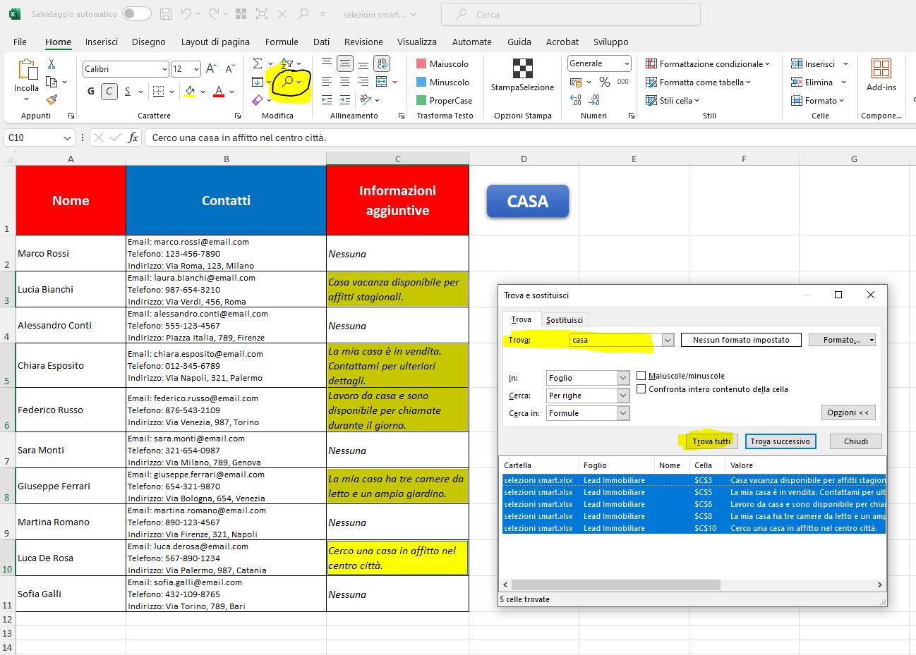Viewport: 916px width, 655px height.
Task: Open the Calibri font name dropdown
Action: coord(164,69)
